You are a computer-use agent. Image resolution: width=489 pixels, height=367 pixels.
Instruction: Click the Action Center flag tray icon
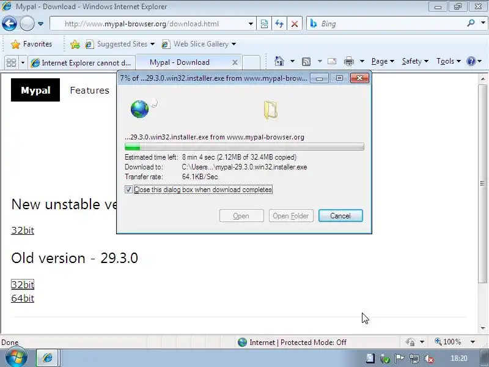[400, 358]
